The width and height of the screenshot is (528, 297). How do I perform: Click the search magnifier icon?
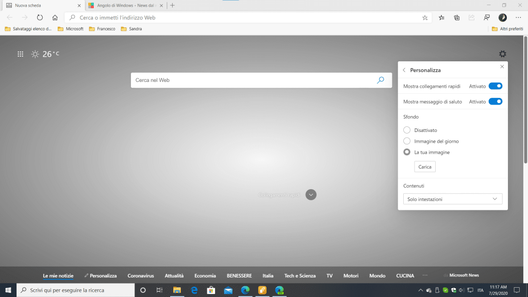pos(381,80)
